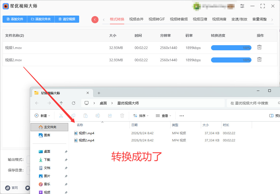Click the Explorer back arrow
The width and height of the screenshot is (280, 194).
tap(37, 103)
